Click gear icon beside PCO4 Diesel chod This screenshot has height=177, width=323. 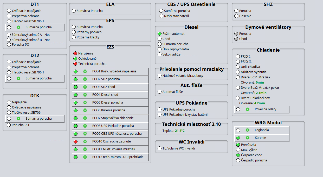85,95
